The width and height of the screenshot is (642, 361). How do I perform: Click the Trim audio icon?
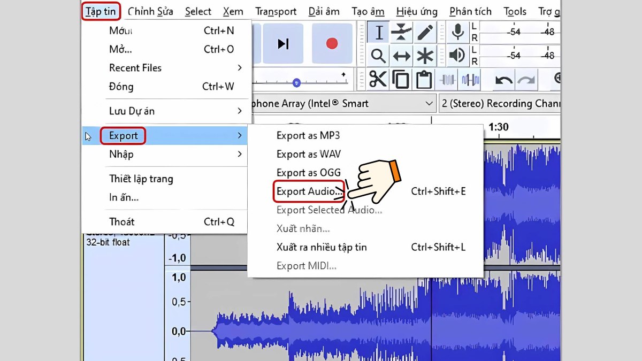pos(447,80)
